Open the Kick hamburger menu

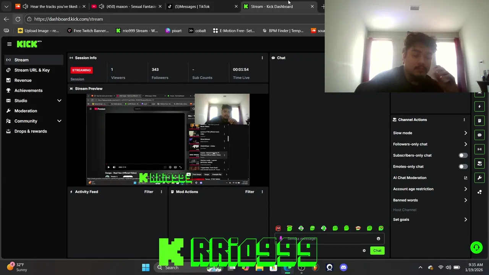pos(9,44)
